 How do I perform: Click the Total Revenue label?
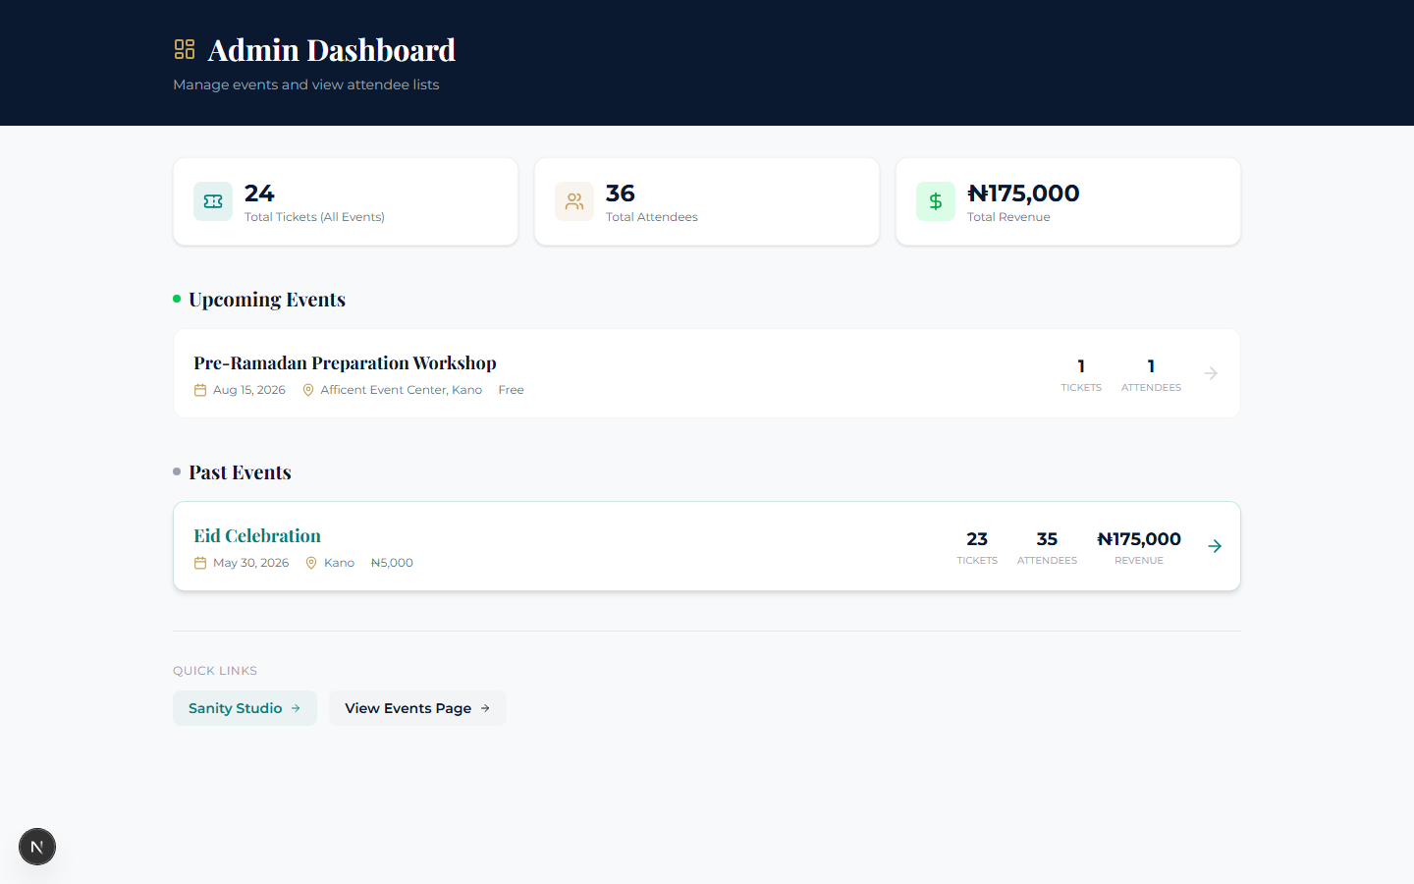[x=1008, y=217]
